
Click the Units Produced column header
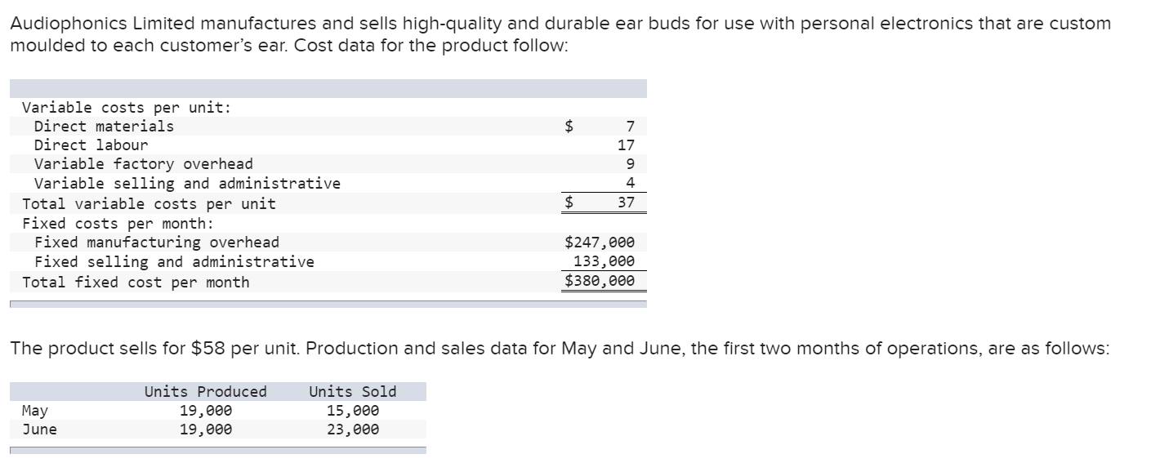click(205, 392)
